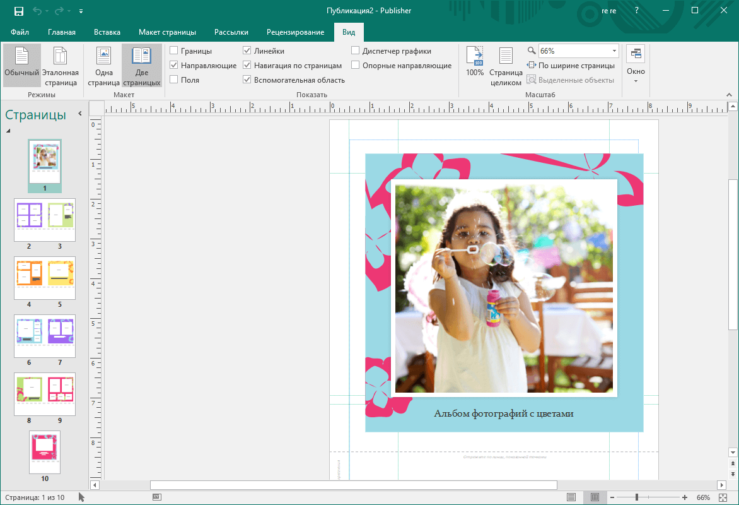
Task: Select page 10 thumbnail in Pages pane
Action: click(45, 452)
